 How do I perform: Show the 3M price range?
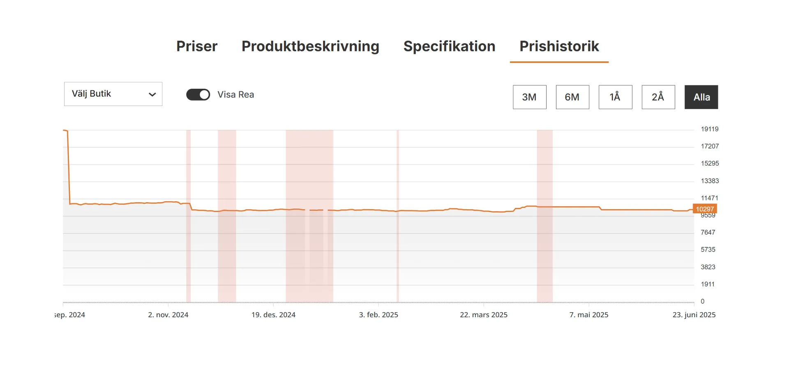pyautogui.click(x=529, y=97)
